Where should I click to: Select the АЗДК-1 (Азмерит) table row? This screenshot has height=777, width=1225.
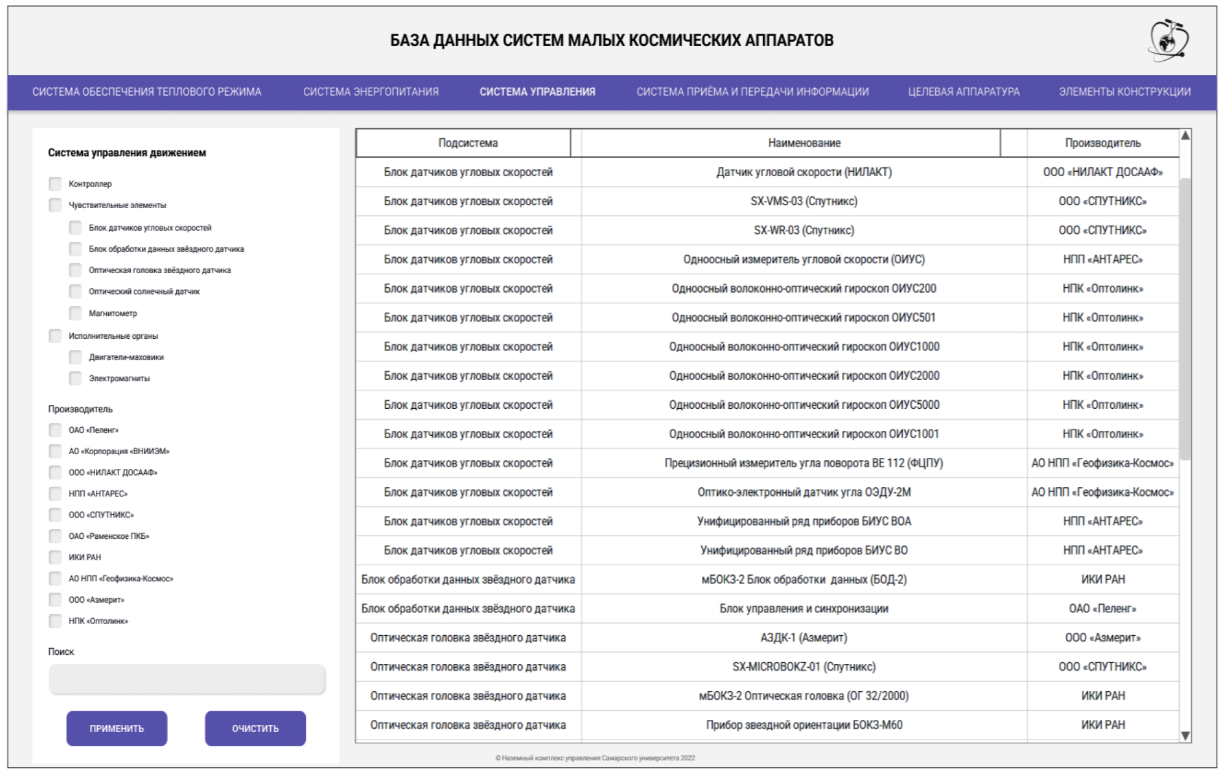(x=803, y=638)
